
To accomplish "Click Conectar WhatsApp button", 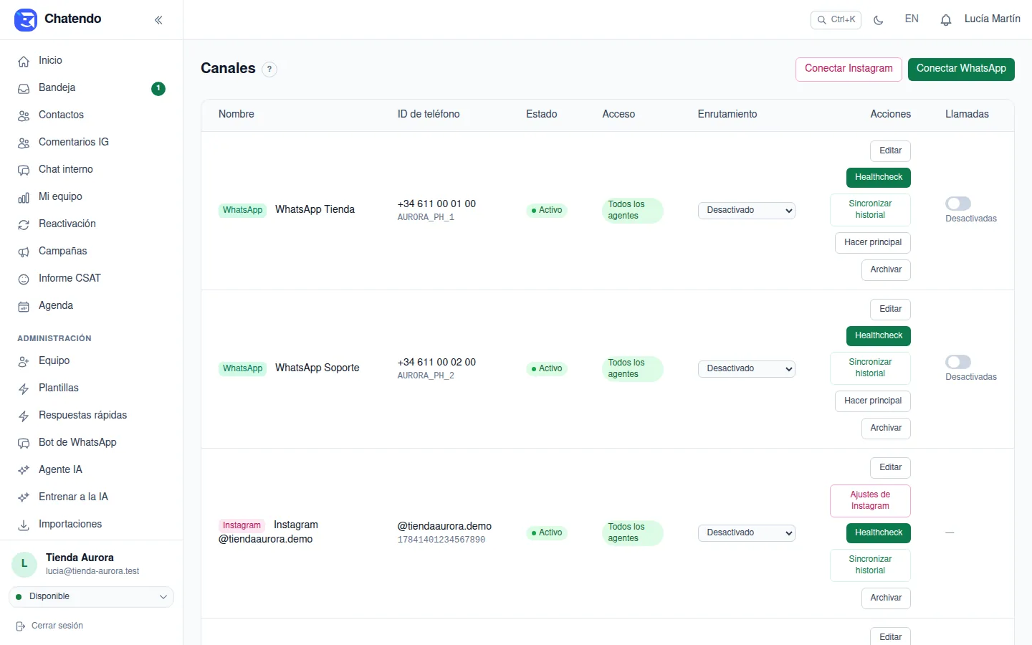I will [x=961, y=70].
